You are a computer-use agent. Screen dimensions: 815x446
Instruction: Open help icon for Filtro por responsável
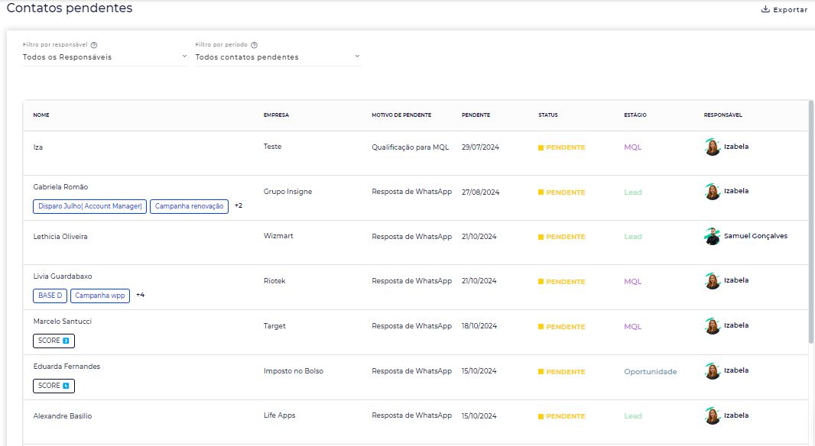(x=94, y=45)
